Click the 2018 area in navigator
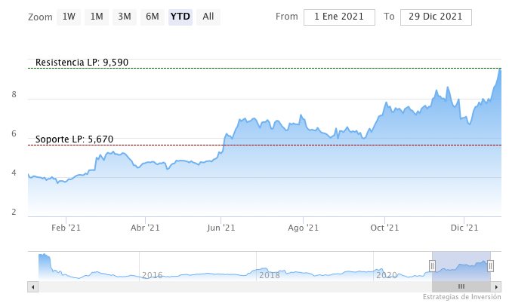509x303 pixels. click(270, 275)
